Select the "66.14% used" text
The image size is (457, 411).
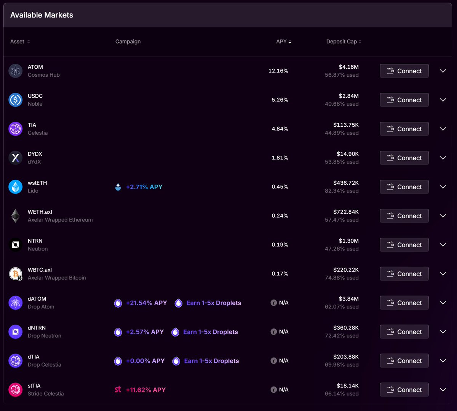(342, 394)
